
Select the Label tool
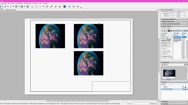[x=36, y=6]
